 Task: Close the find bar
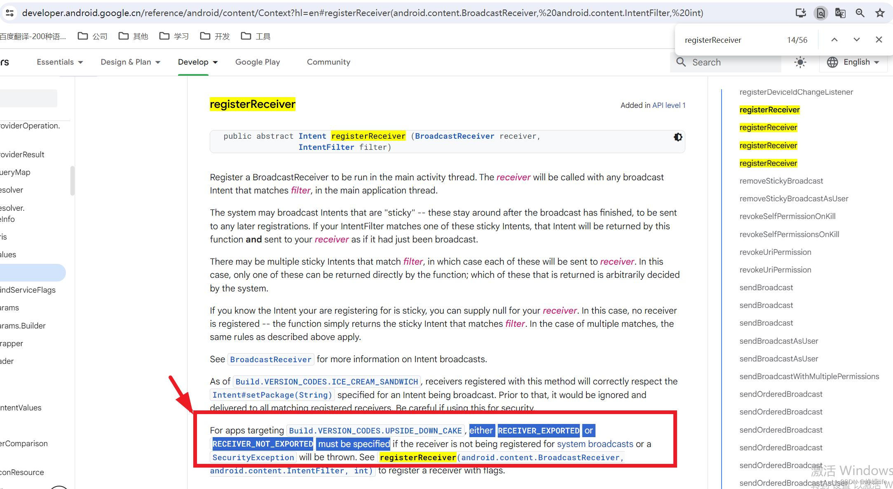point(879,40)
